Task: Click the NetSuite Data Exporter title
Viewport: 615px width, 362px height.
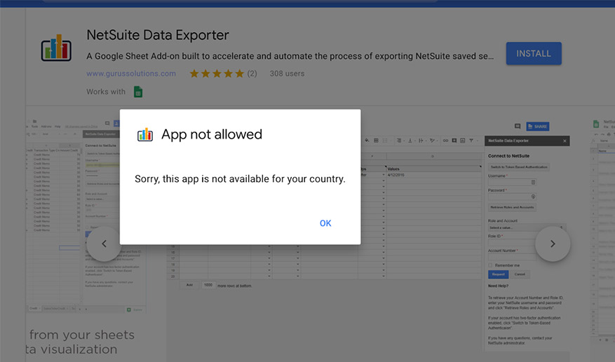Action: (158, 35)
